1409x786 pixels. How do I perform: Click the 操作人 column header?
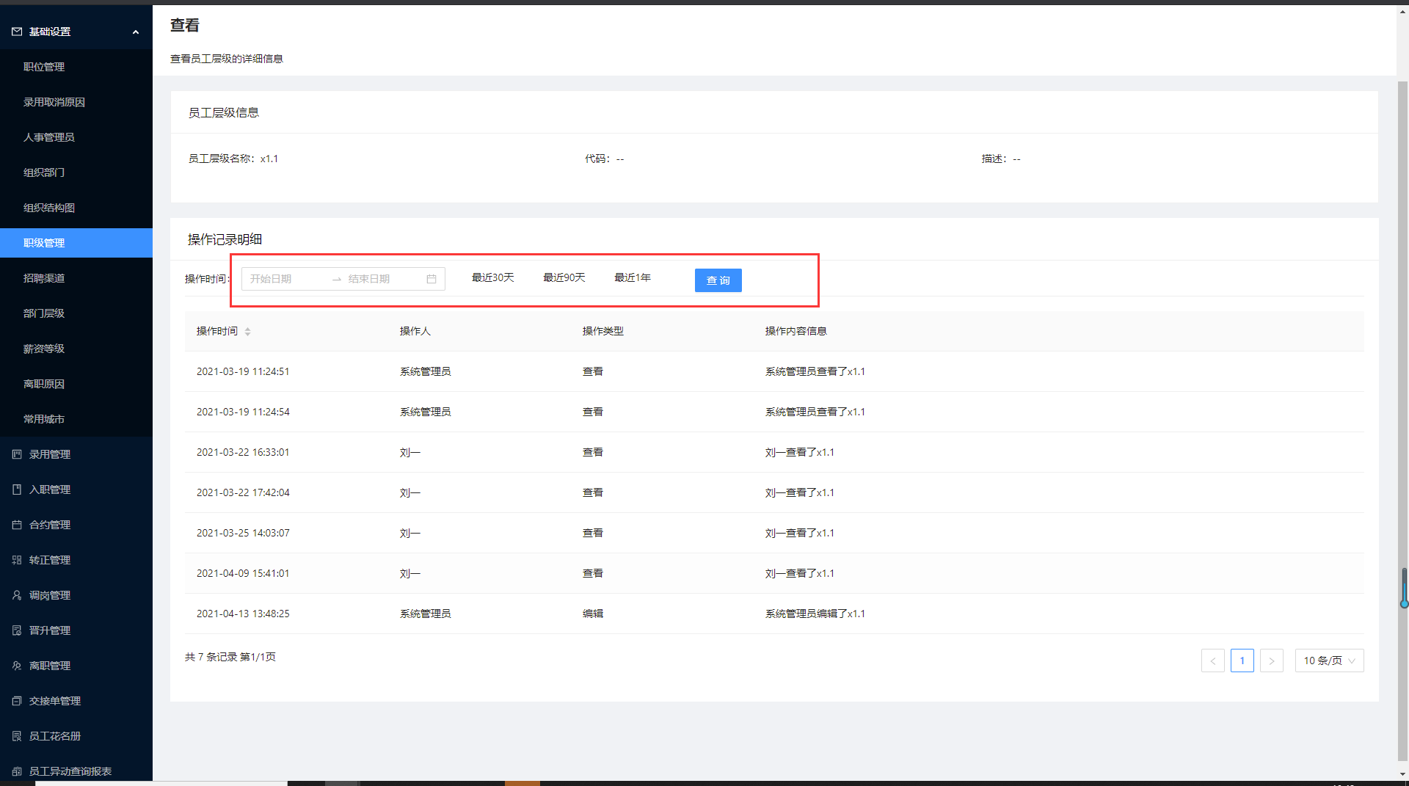point(415,331)
